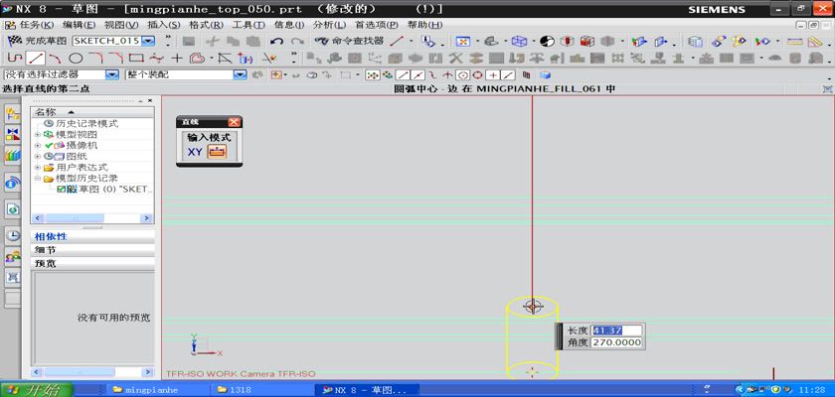Toggle the Enable Snap Point button
Image resolution: width=835 pixels, height=397 pixels.
372,75
